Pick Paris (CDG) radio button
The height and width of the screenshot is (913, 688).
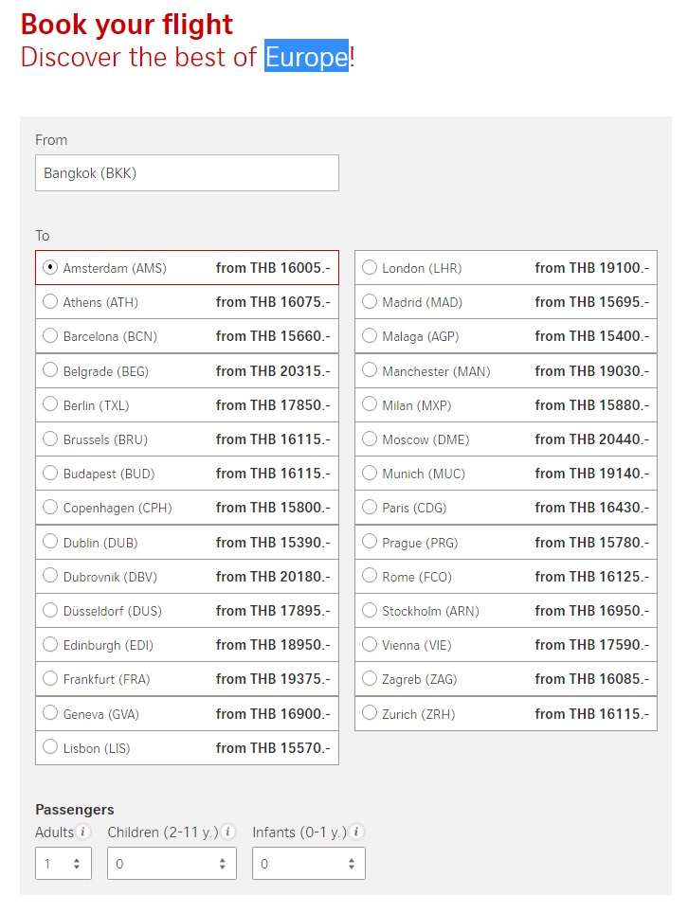370,508
